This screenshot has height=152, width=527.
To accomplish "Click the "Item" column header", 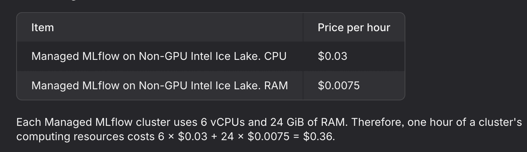I will (x=42, y=28).
